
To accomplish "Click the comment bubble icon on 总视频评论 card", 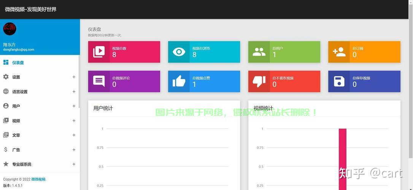I will point(99,81).
